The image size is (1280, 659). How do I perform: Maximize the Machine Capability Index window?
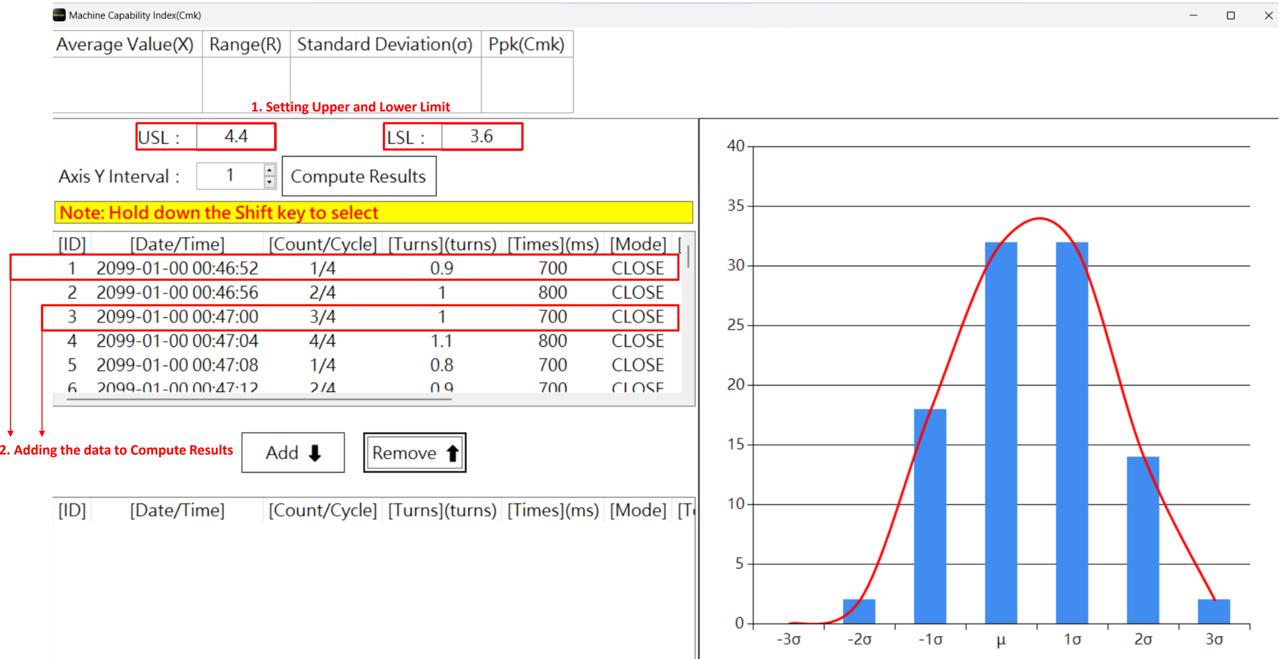1230,15
